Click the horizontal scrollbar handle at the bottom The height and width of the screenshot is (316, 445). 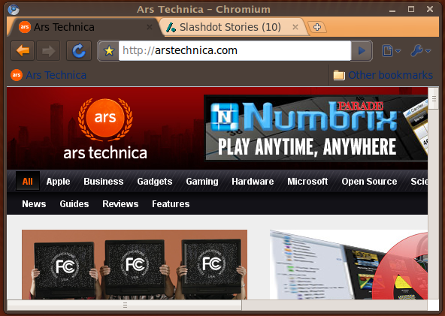[x=125, y=305]
